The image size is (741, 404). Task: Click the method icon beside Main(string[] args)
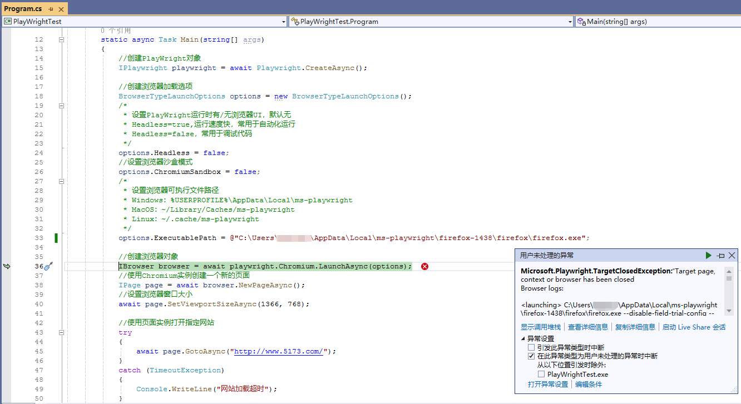click(x=580, y=21)
